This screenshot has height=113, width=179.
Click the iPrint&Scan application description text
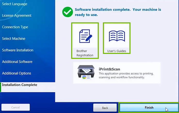click(x=126, y=75)
